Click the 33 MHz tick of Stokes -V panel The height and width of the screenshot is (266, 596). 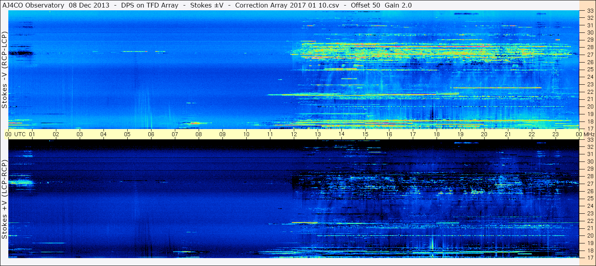tap(590, 11)
